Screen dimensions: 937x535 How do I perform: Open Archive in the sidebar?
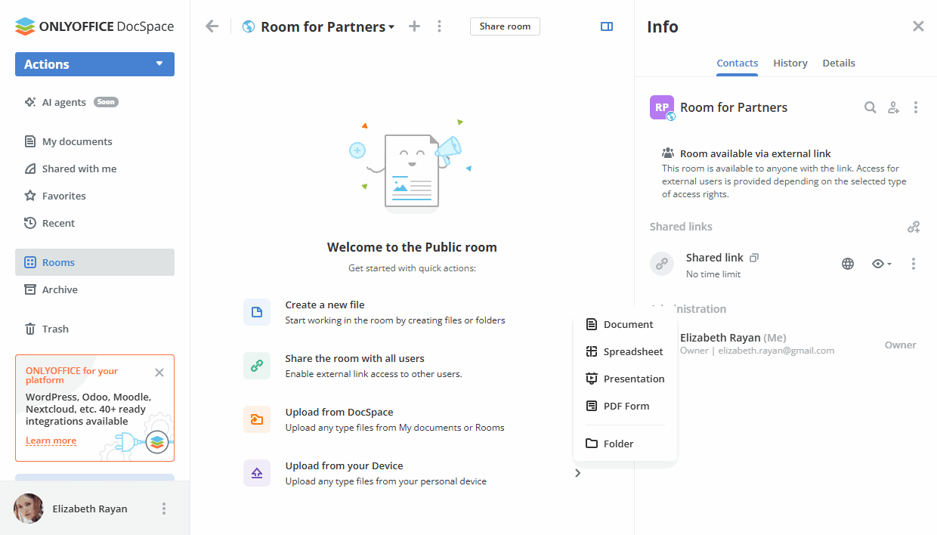pos(60,289)
